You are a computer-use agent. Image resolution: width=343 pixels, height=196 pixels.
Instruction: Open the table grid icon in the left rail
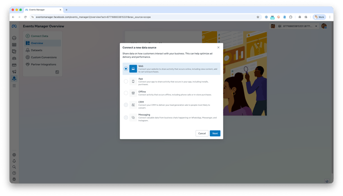tap(14, 45)
